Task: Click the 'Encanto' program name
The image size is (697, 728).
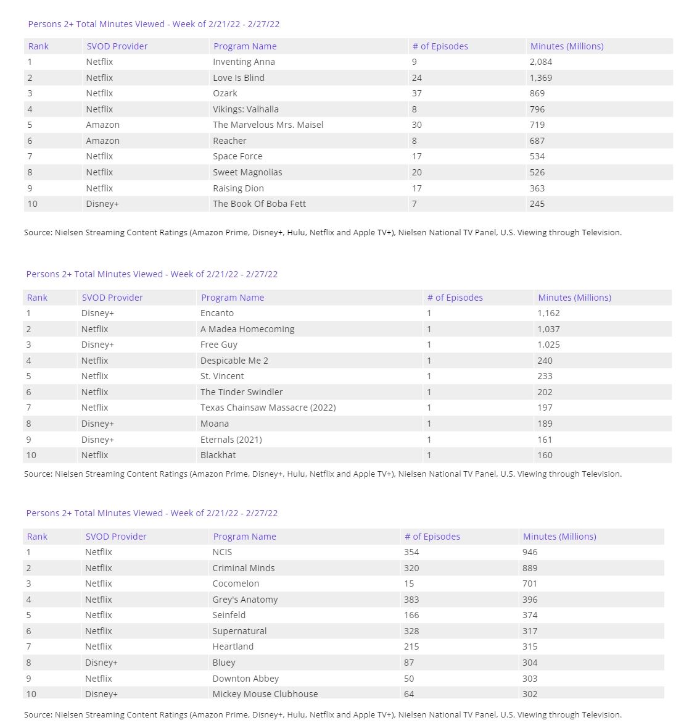Action: (217, 313)
